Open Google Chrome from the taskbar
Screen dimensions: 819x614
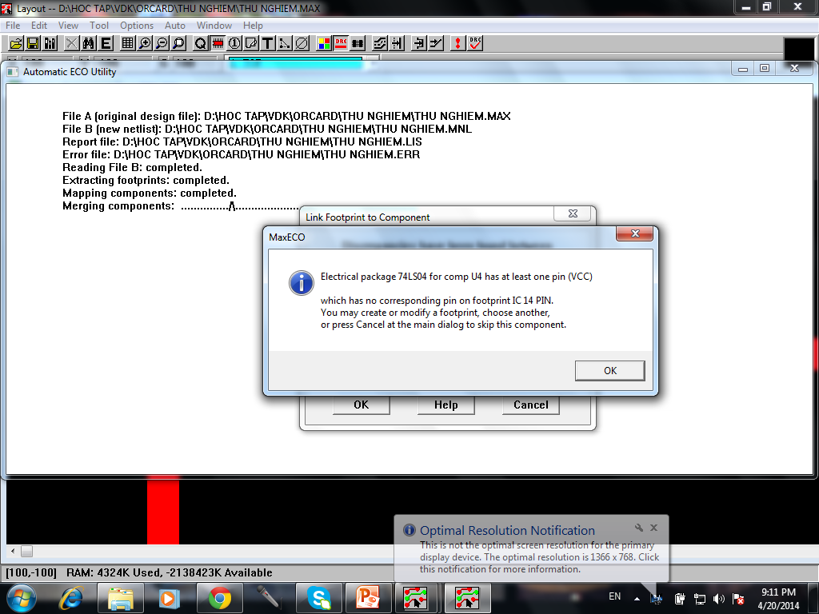pos(219,598)
